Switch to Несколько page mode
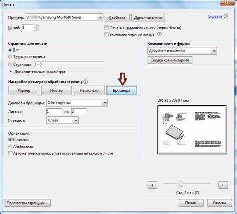Viewport: 237px width, 214px height. (89, 90)
